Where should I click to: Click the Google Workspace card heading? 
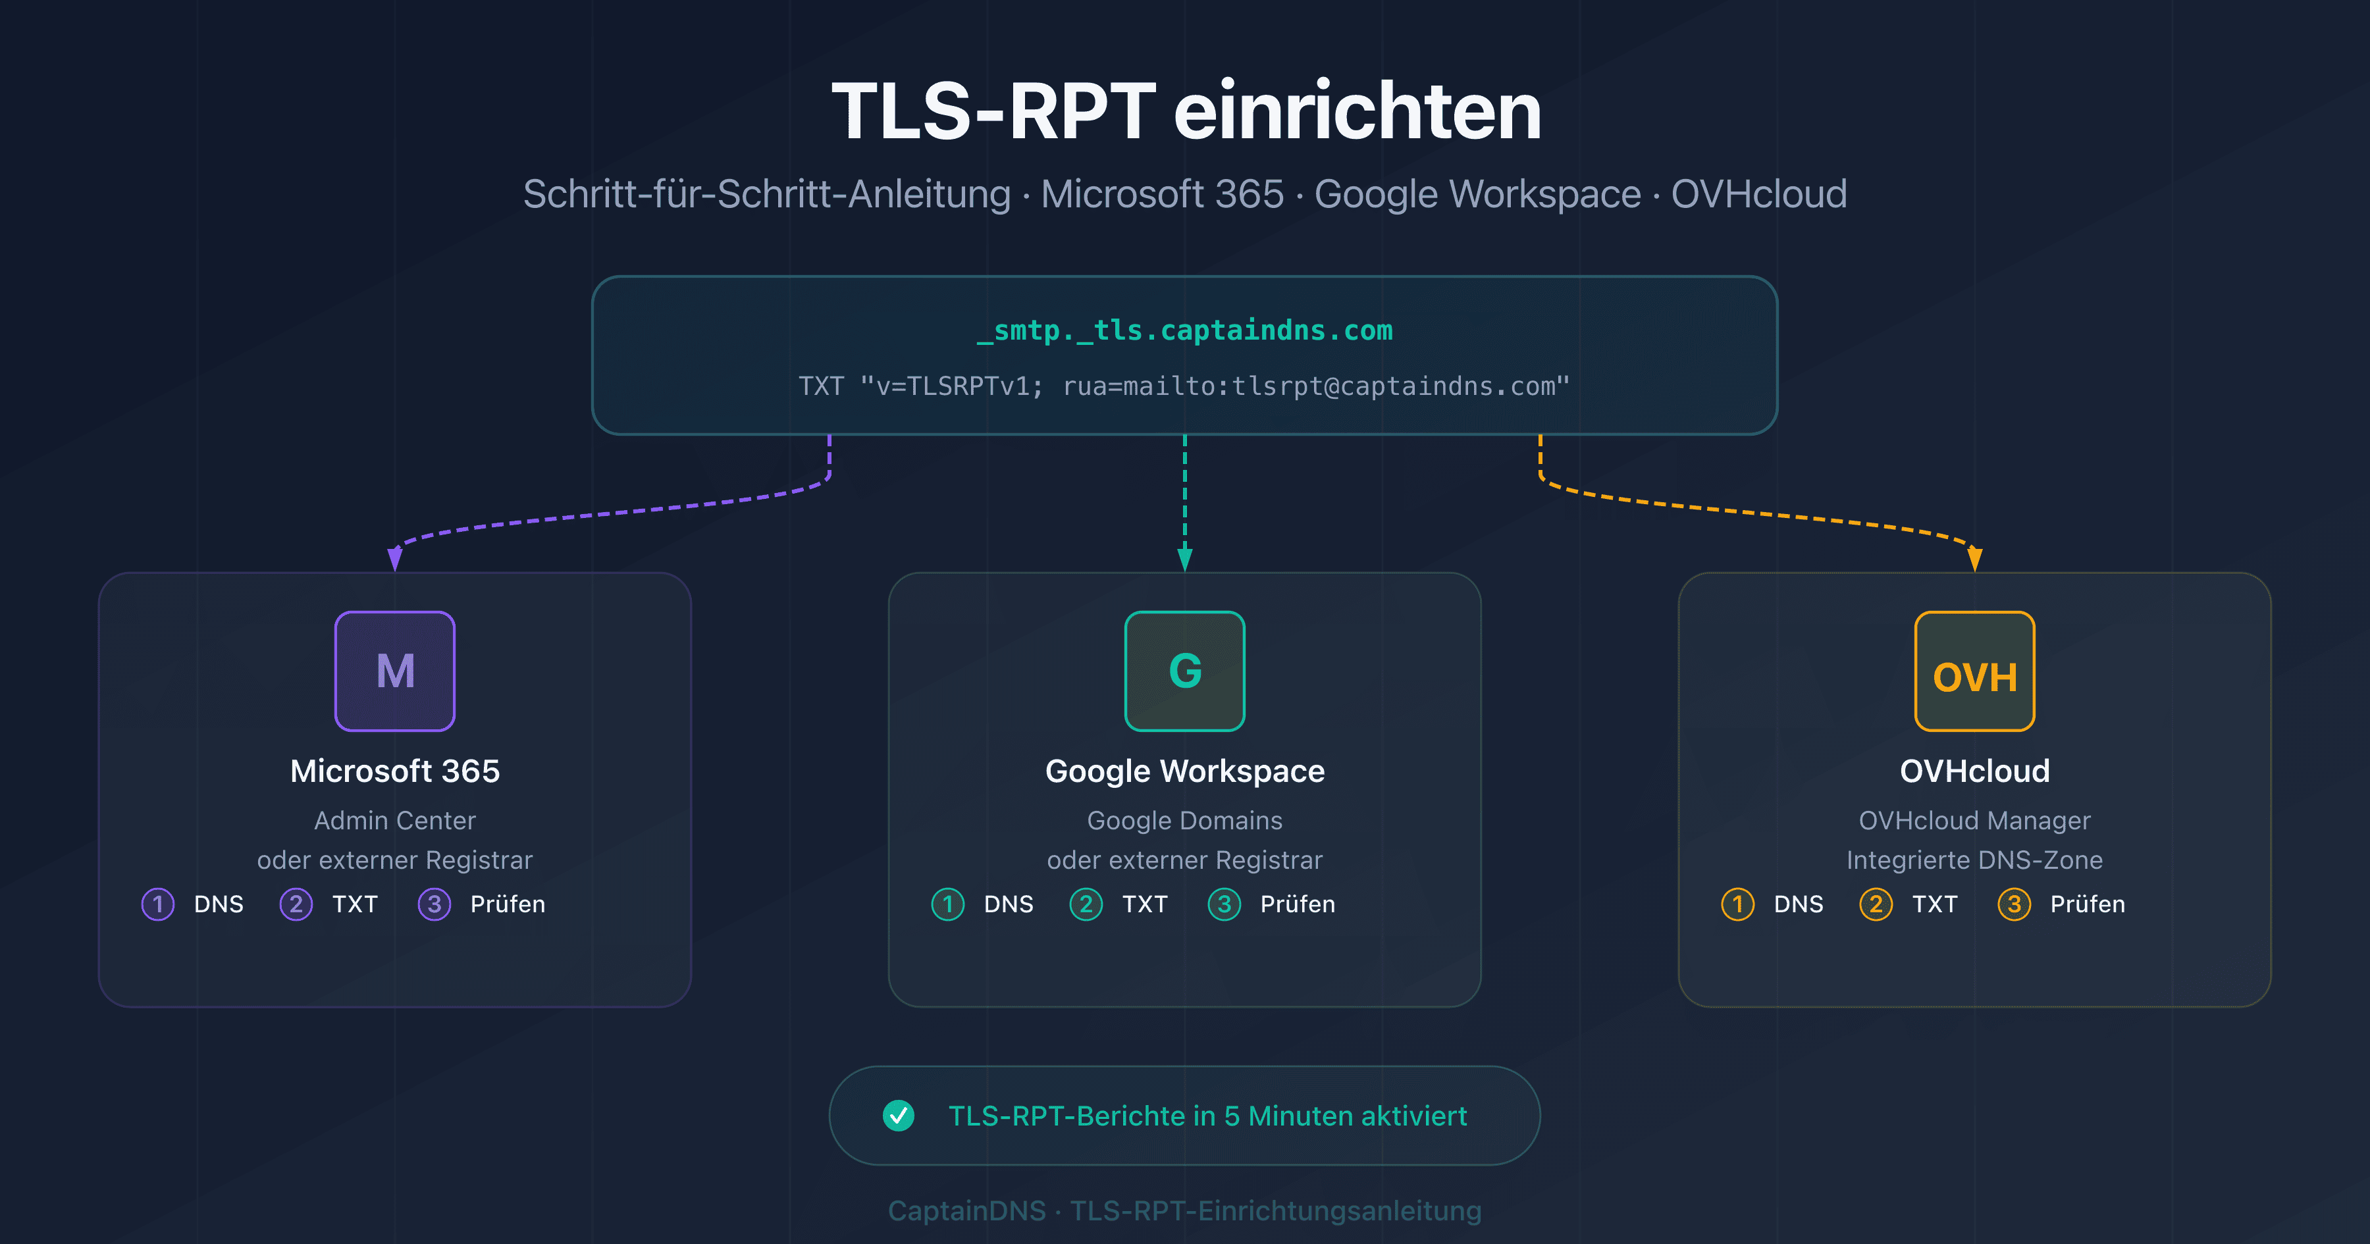[1185, 771]
